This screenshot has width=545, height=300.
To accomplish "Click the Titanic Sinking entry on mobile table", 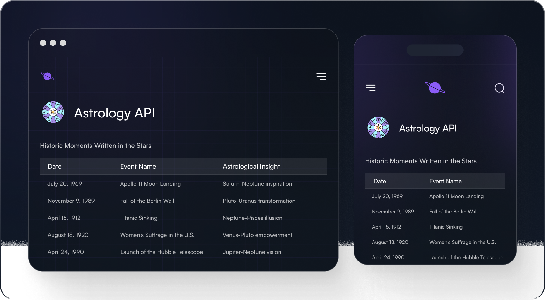I will [x=446, y=227].
